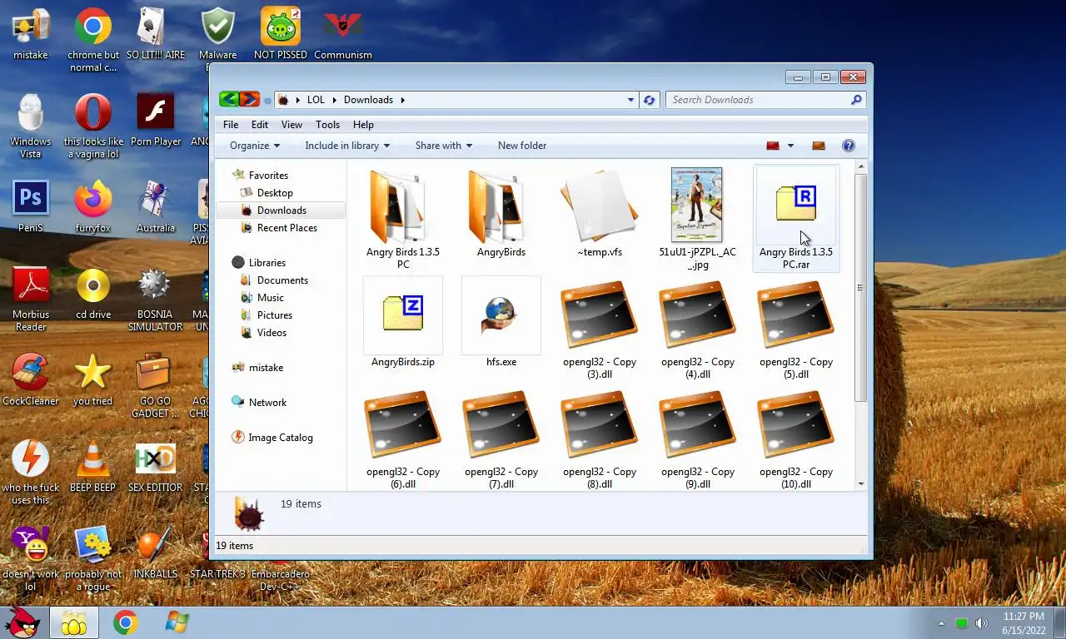Screen dimensions: 1066x639
Task: Open the Tools menu
Action: [x=327, y=125]
